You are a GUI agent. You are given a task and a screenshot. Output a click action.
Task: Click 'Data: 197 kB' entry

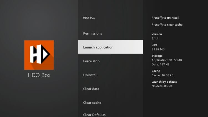[x=160, y=65]
